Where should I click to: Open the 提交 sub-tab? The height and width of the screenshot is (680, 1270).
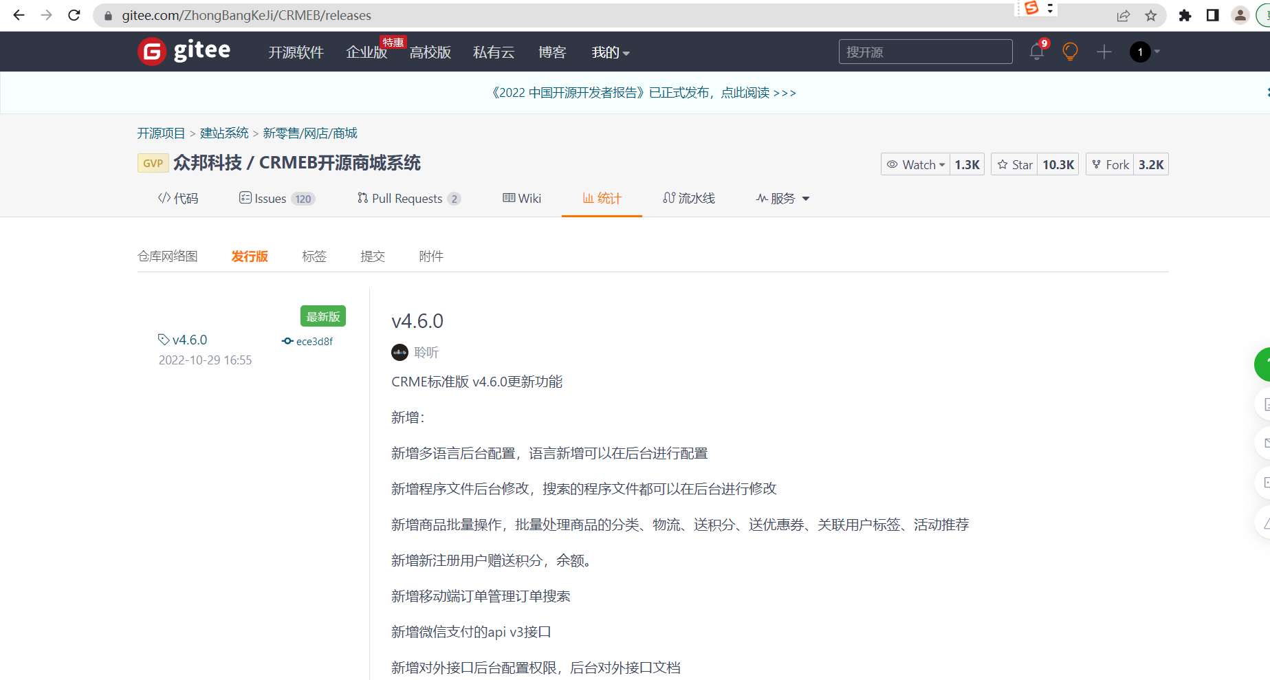(373, 256)
